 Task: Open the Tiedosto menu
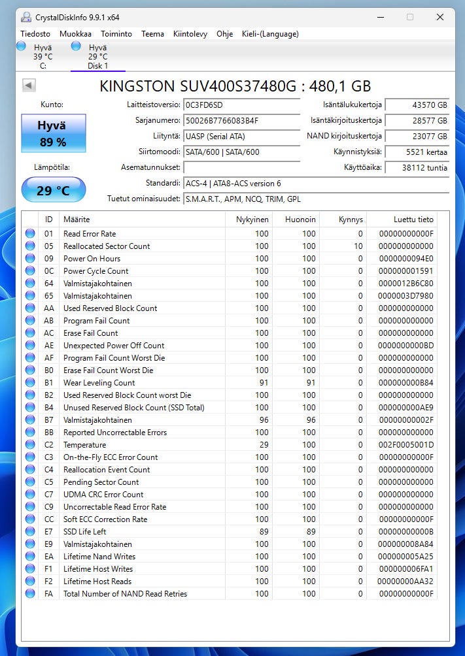pos(35,34)
